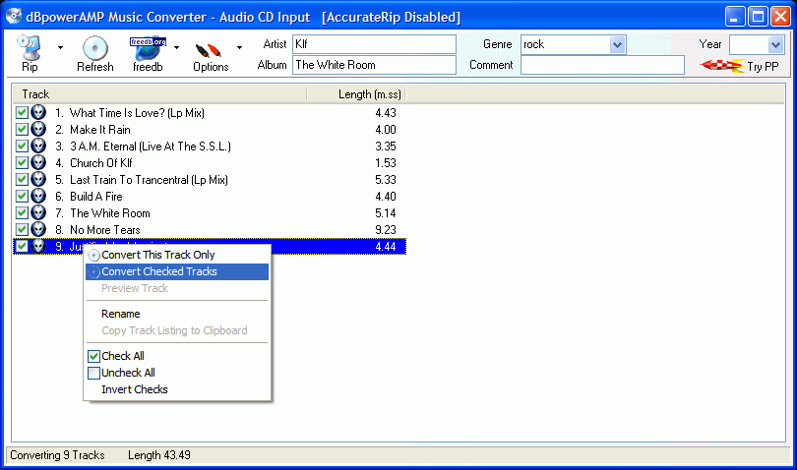Expand the Year combo box arrow

775,44
